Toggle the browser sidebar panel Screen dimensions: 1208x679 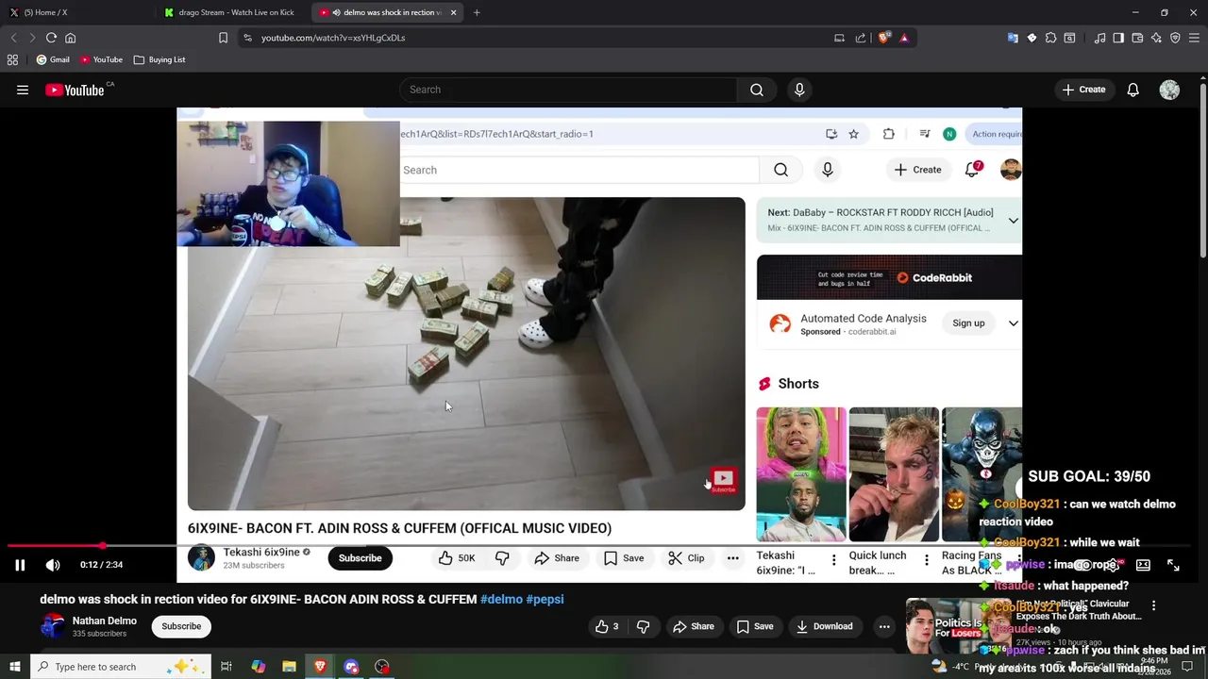pos(1118,38)
